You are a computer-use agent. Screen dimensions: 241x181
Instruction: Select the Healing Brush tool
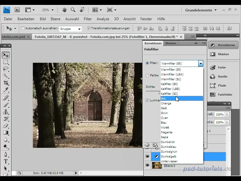(6, 98)
